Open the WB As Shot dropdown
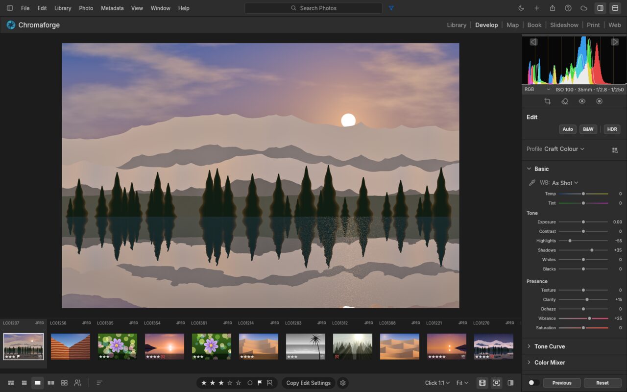 [565, 183]
